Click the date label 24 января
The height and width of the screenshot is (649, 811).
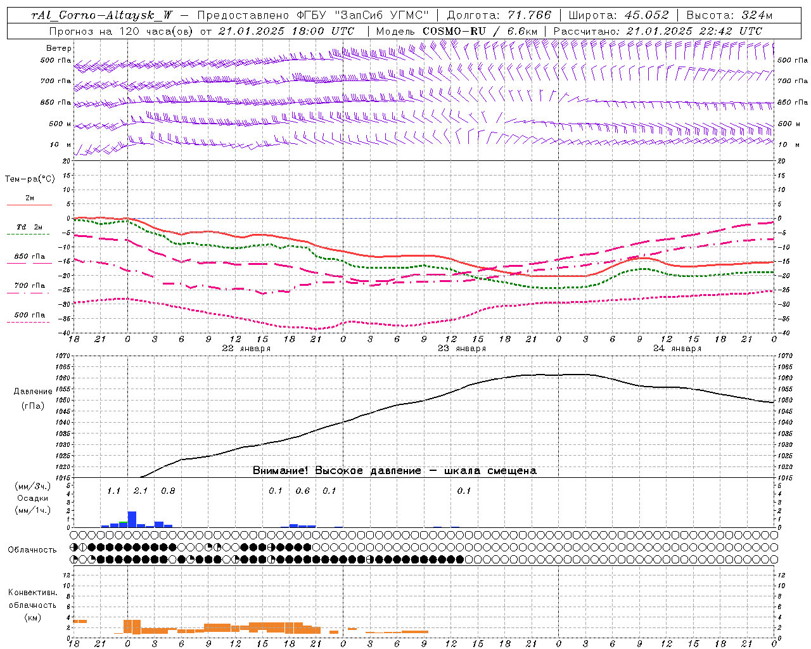pyautogui.click(x=677, y=348)
